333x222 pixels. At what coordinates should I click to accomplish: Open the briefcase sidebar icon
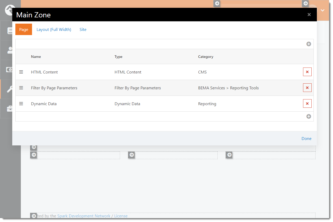10,109
